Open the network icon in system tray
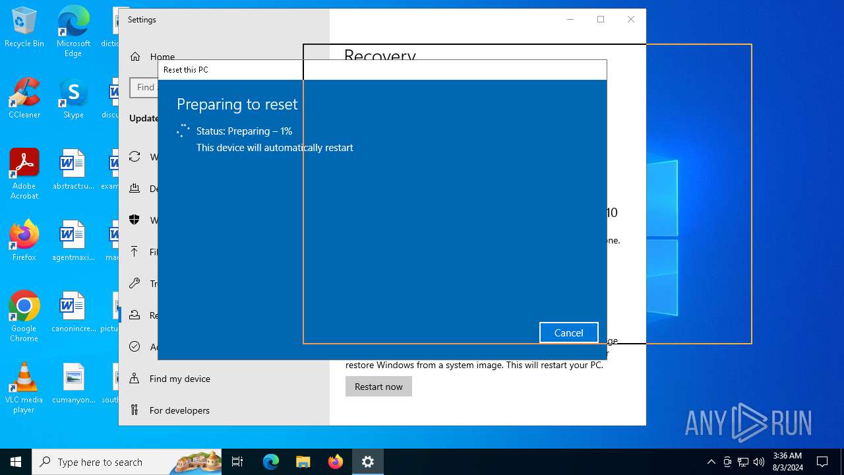Image resolution: width=844 pixels, height=475 pixels. [743, 462]
